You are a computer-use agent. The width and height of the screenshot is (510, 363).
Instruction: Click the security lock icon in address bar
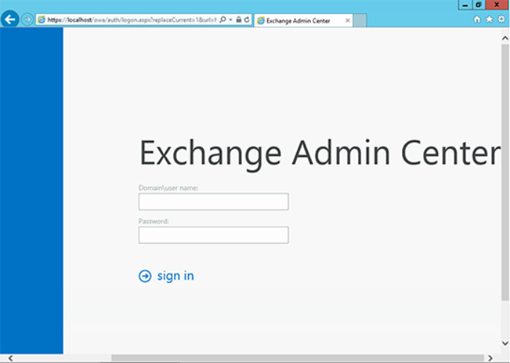coord(238,20)
